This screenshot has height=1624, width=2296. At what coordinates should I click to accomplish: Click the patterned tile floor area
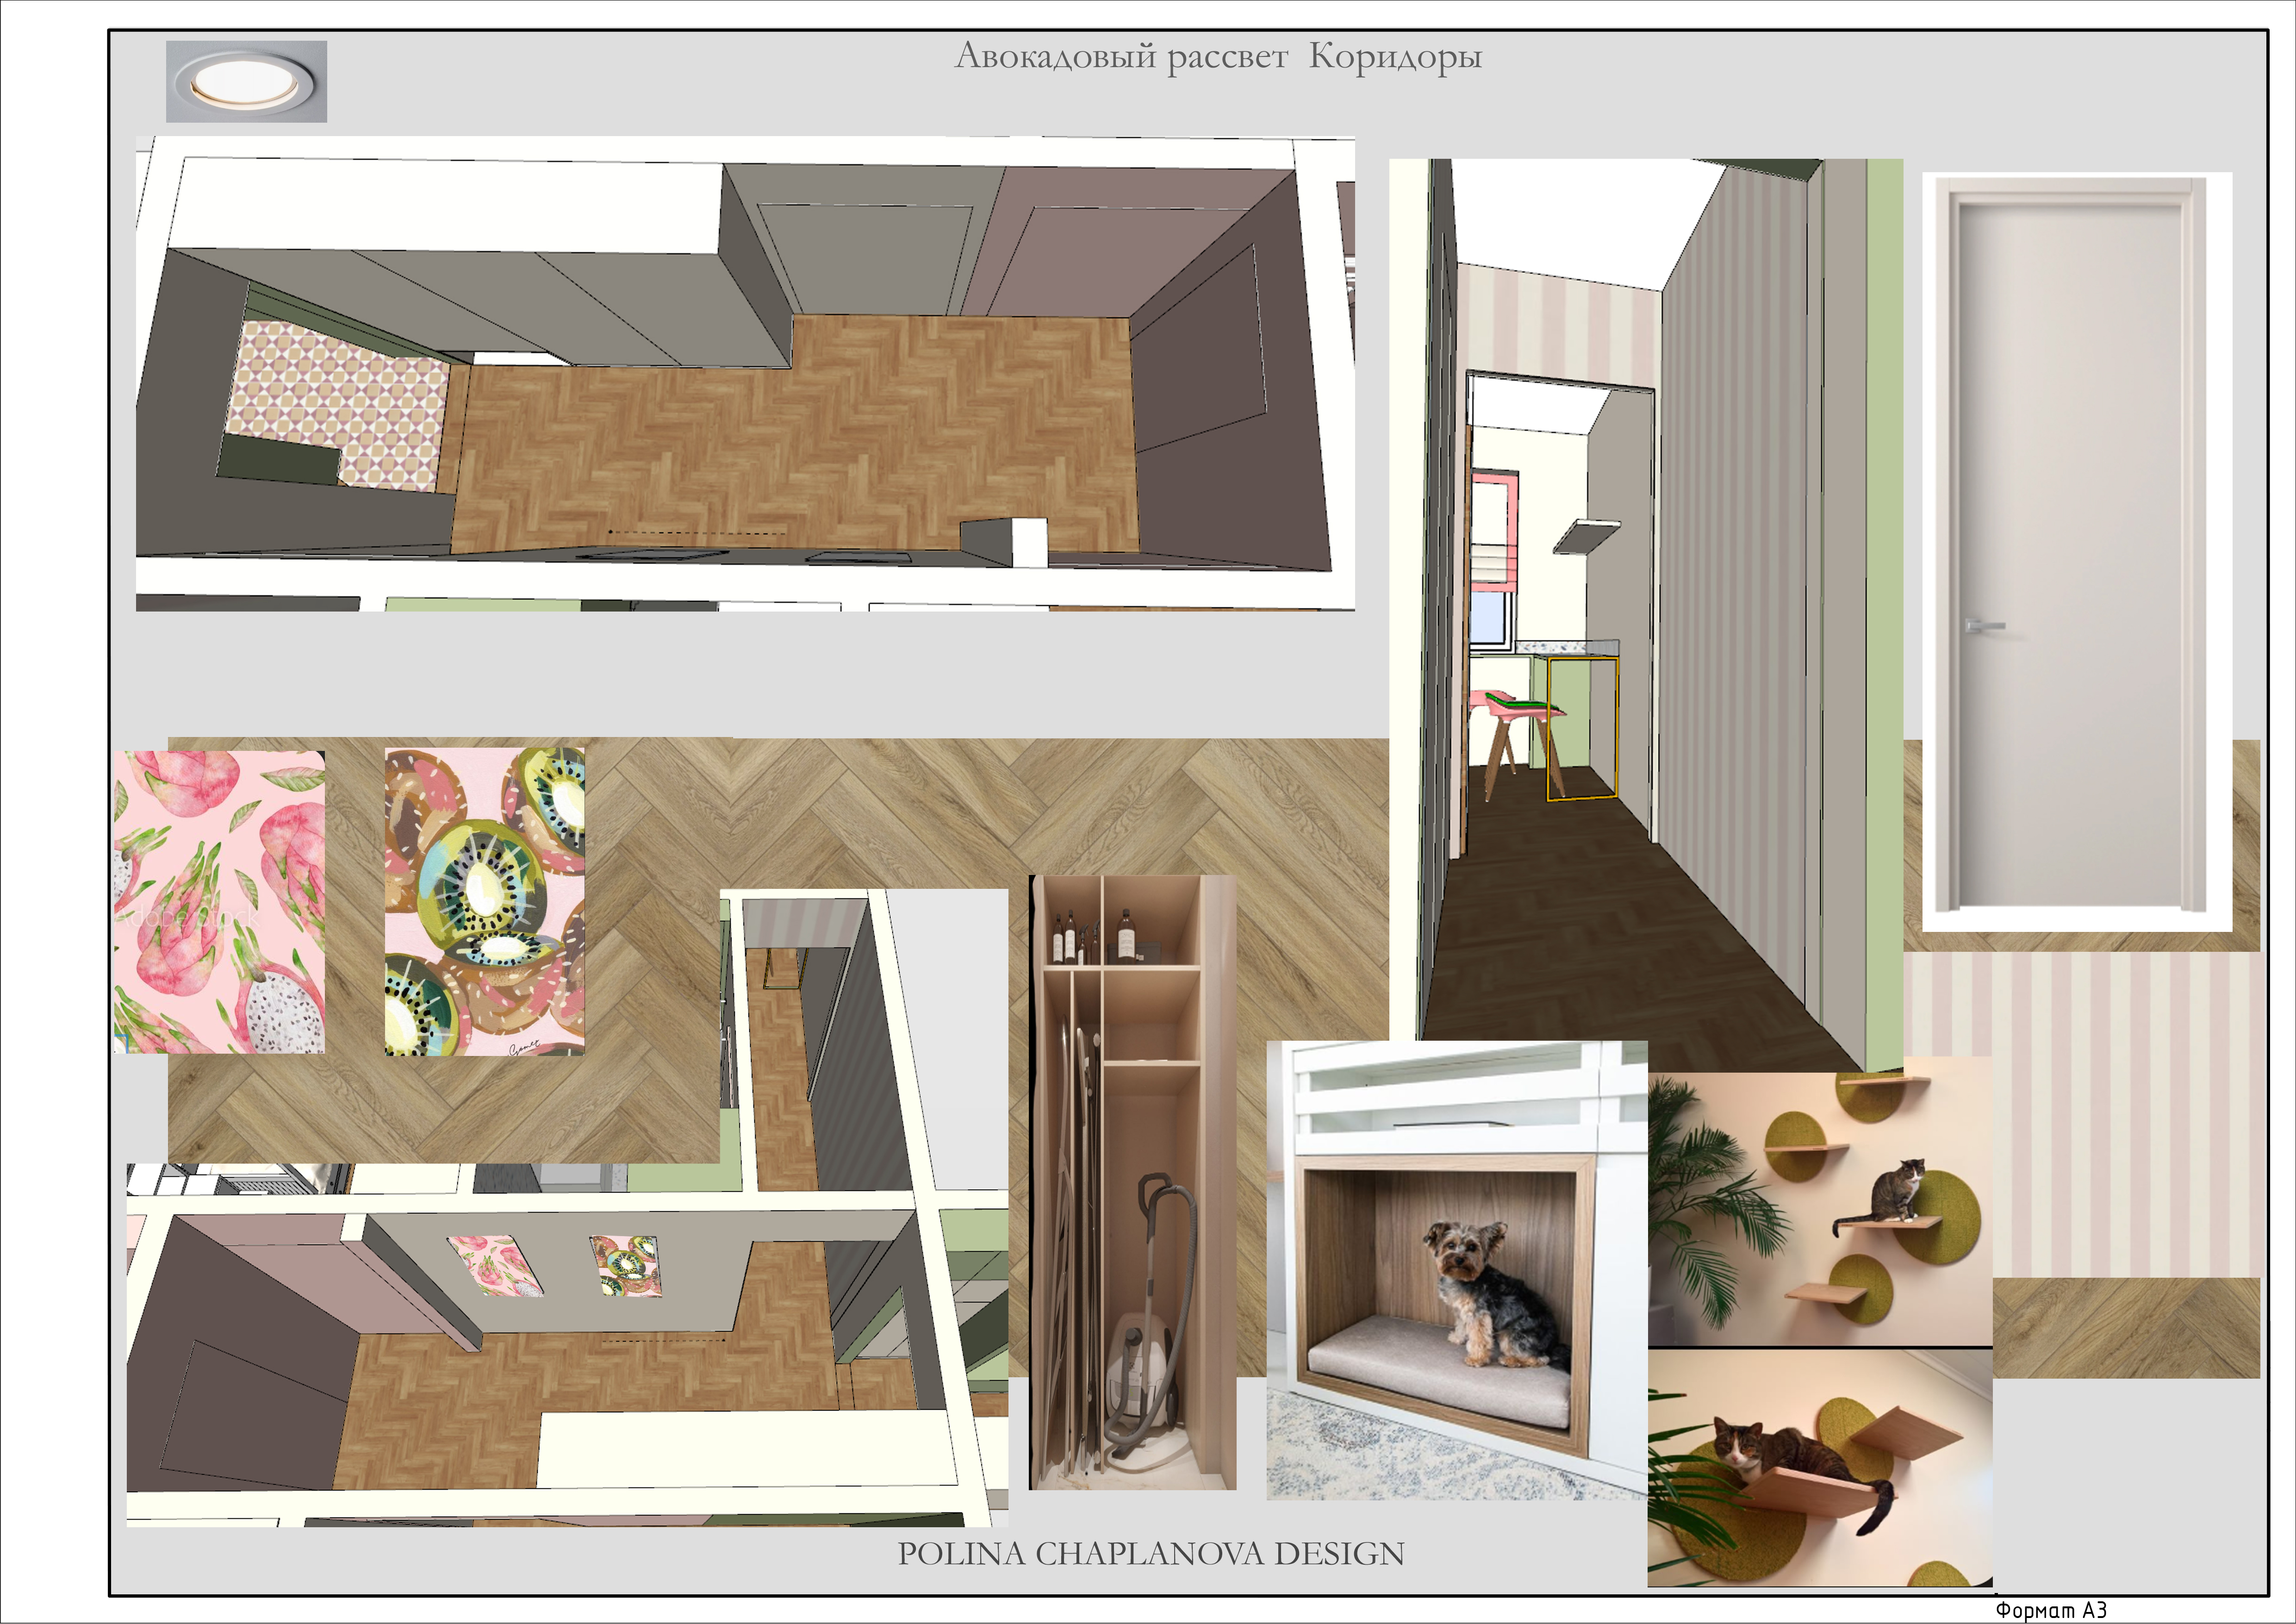tap(338, 405)
